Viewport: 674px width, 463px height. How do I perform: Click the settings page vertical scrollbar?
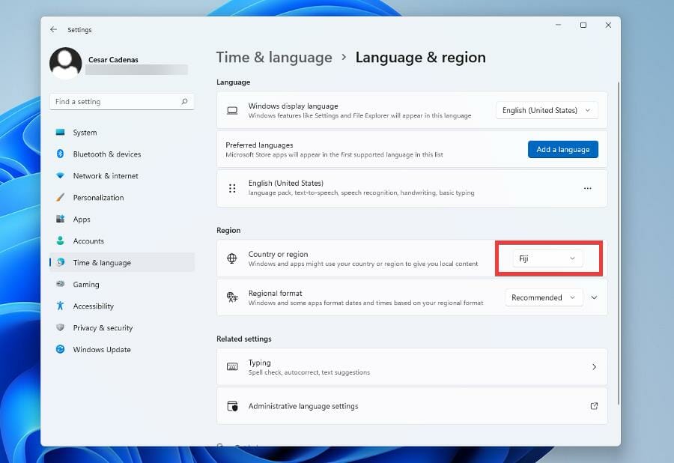point(619,243)
